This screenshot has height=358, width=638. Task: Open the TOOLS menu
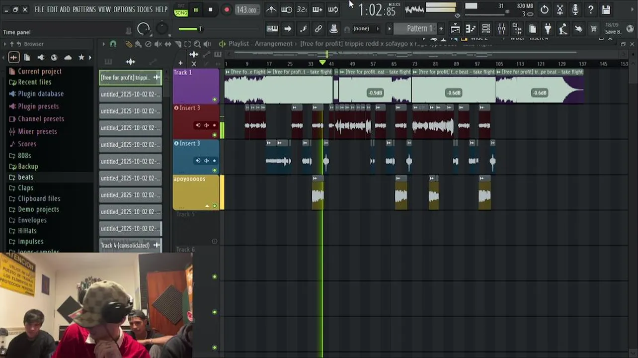(x=145, y=9)
